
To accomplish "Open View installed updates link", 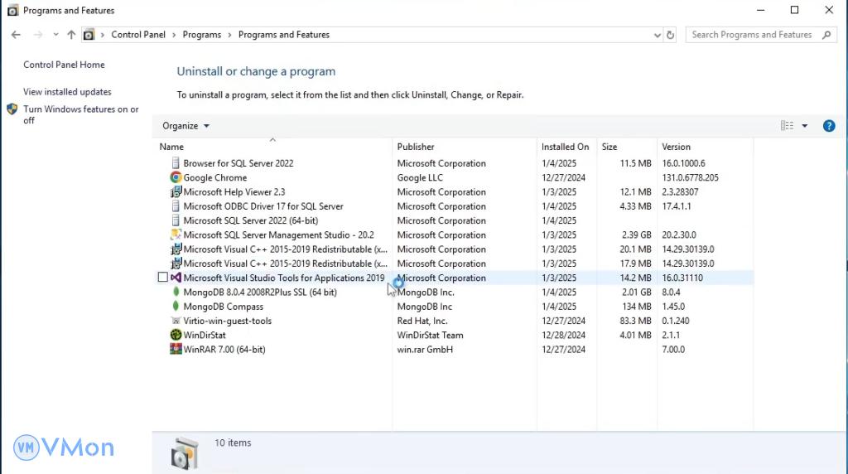I will tap(67, 92).
